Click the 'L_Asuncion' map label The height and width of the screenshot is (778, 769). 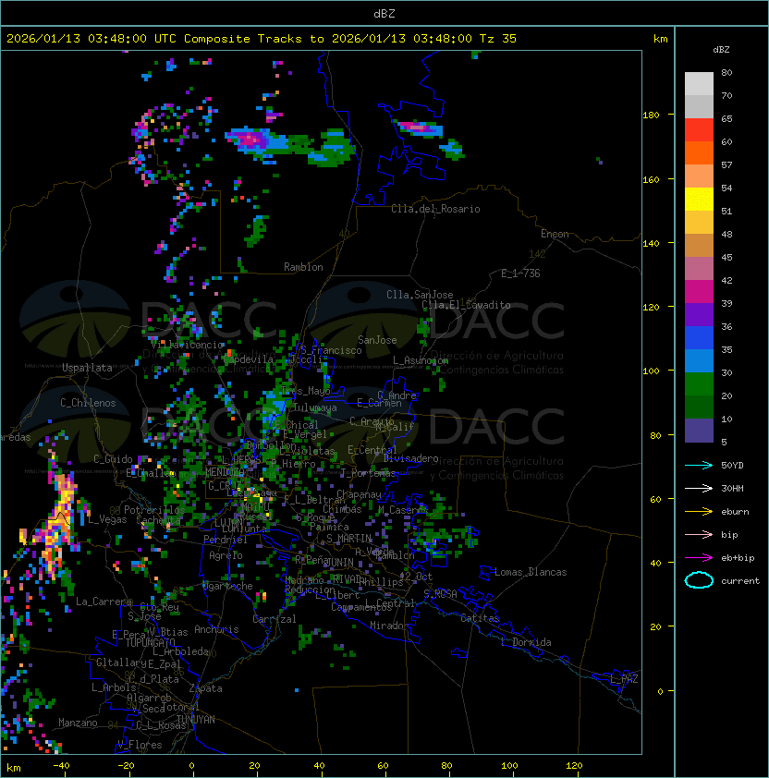(421, 360)
